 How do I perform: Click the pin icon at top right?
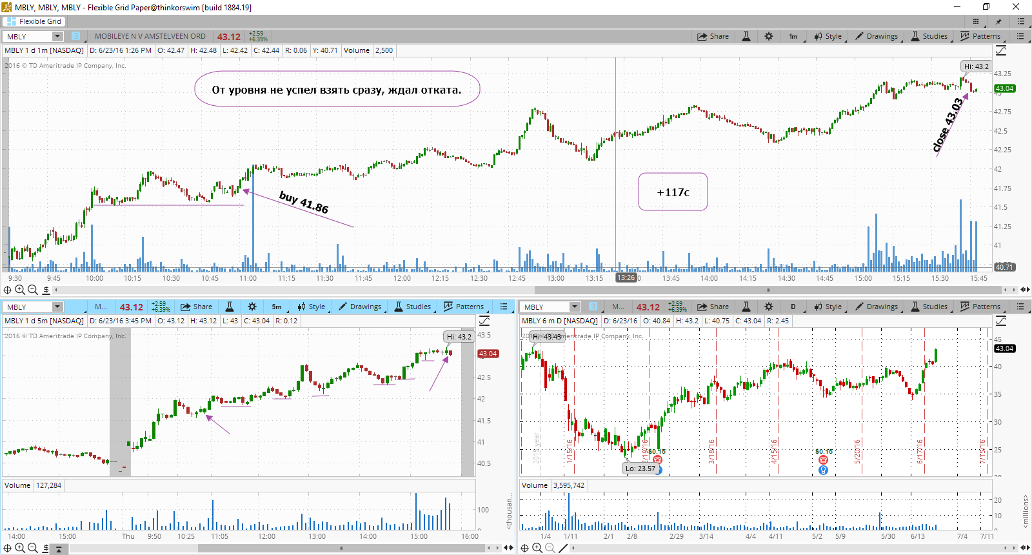(998, 21)
